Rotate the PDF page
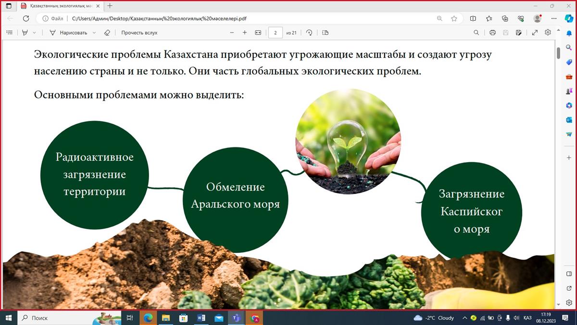This screenshot has height=325, width=577. (x=309, y=33)
